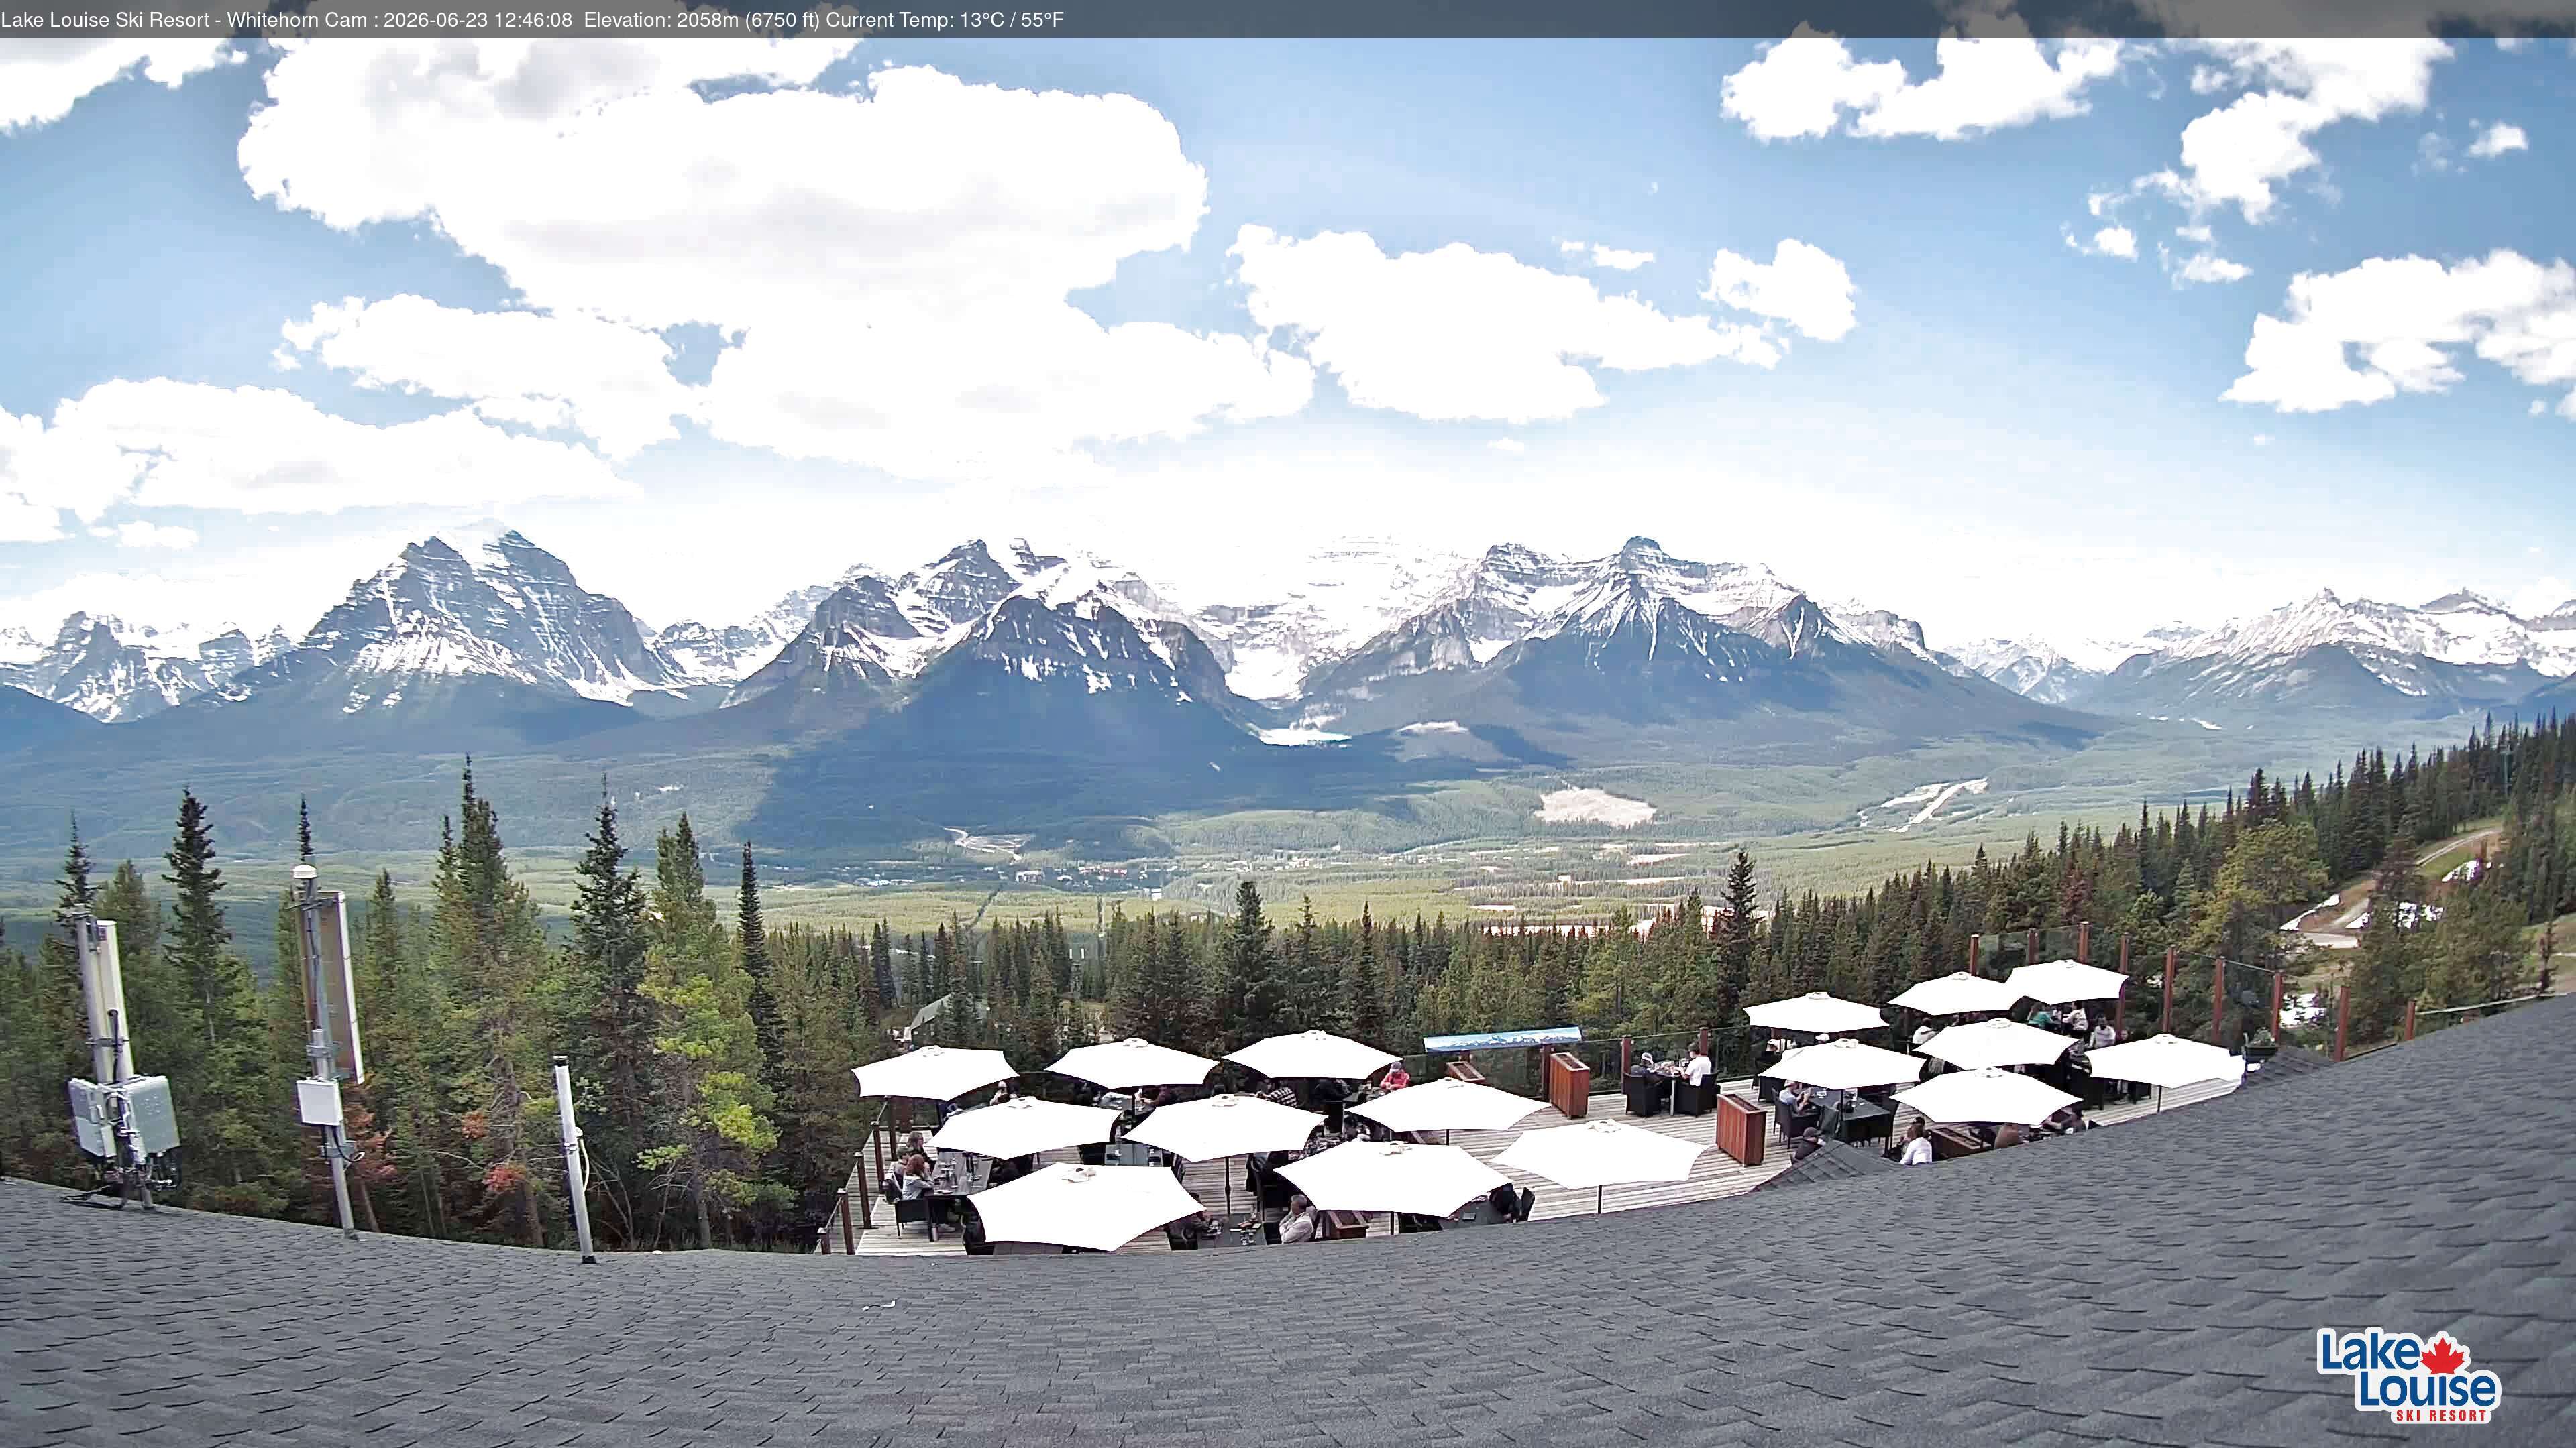Click the 'Elevation: 2058m (6750 ft)' text
2576x1448 pixels.
(x=701, y=20)
